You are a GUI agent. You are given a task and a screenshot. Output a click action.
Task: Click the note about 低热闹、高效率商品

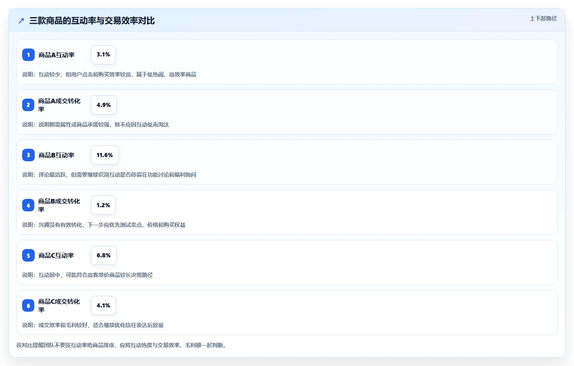click(109, 74)
